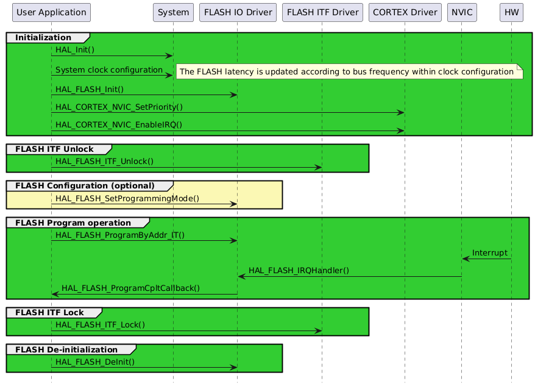Viewport: 535px width, 386px height.
Task: Select the FLASH ITF Driver participant box
Action: (322, 12)
